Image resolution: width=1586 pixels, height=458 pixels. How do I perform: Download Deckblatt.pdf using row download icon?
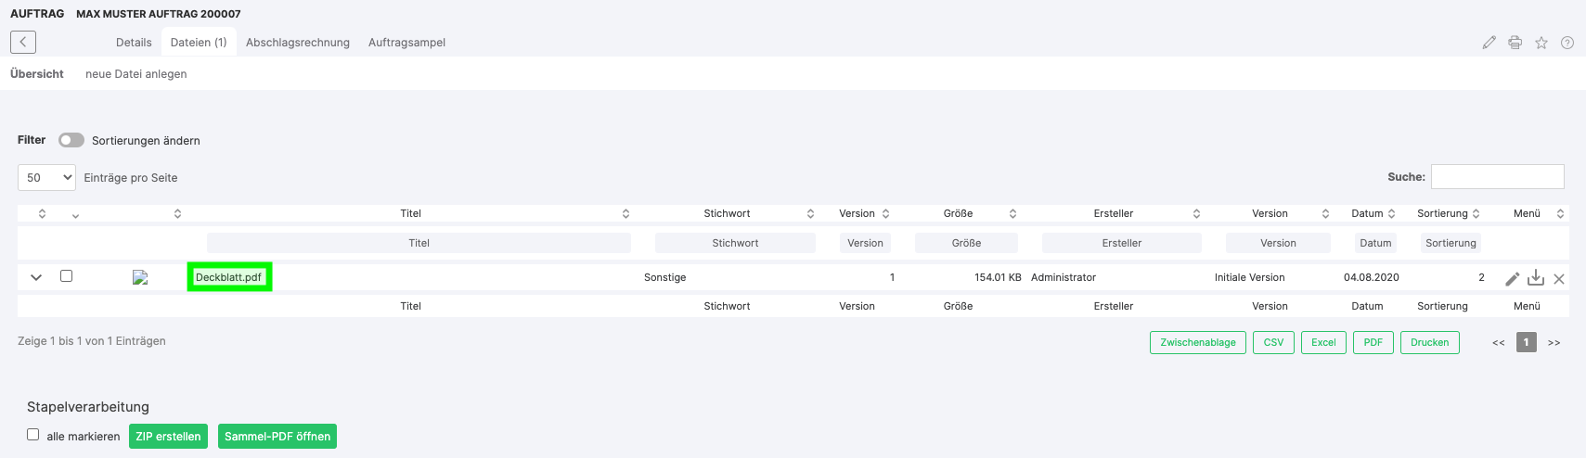[x=1535, y=278]
